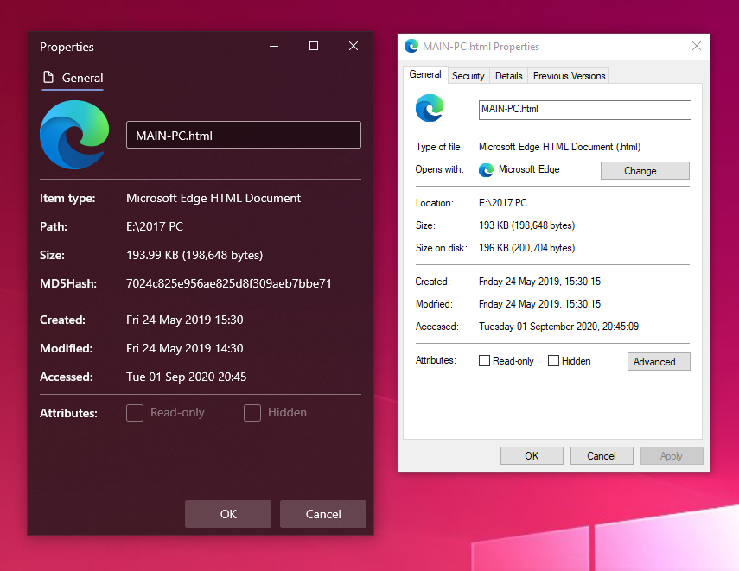The image size is (739, 571).
Task: Click size value 193.99 KB (198,648 bytes)
Action: point(194,255)
